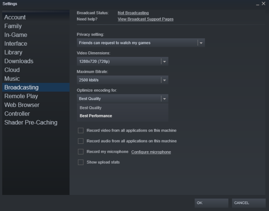Go to Web Browser settings
Image resolution: width=269 pixels, height=211 pixels.
pos(36,105)
